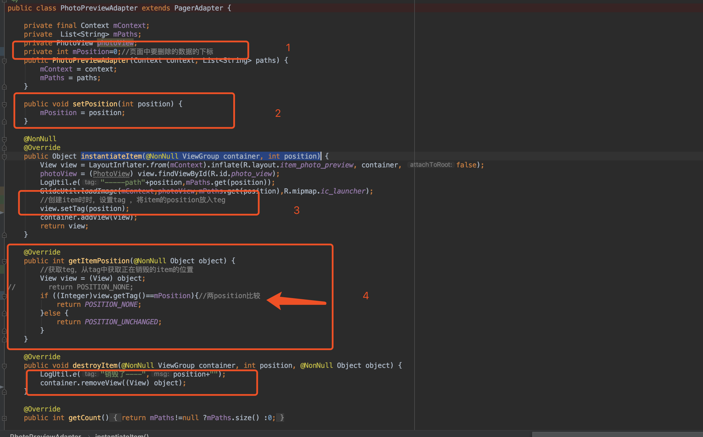Click the highlighted photoView field name
The height and width of the screenshot is (437, 703).
(x=115, y=43)
